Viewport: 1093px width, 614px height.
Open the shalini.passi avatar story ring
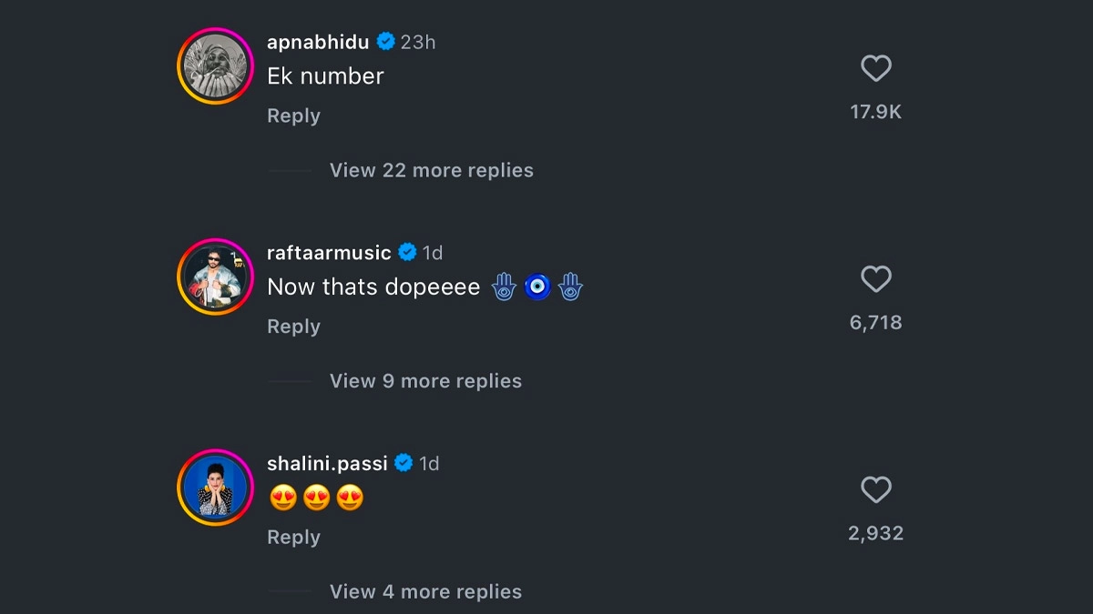215,488
